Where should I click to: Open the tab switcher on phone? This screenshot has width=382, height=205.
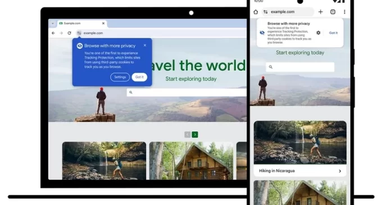333,12
